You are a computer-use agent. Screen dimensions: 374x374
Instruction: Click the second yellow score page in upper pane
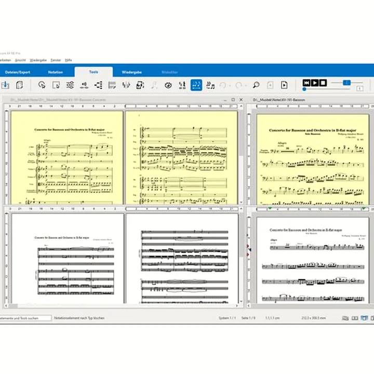[181, 157]
